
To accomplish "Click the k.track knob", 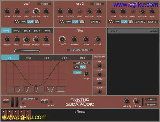I will 98,39.
